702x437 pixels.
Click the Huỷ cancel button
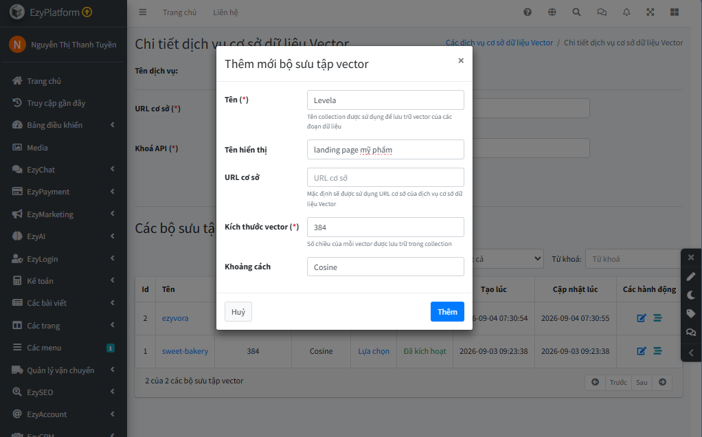click(238, 312)
